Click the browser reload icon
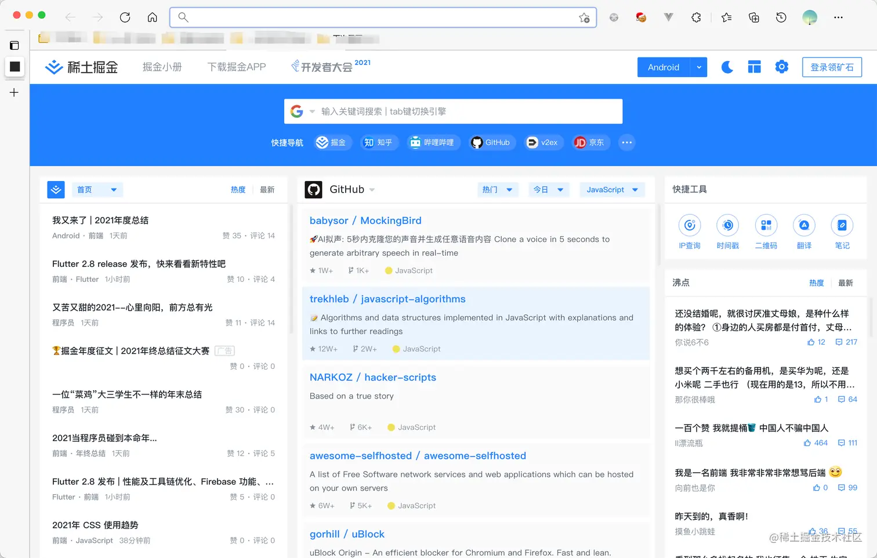 pyautogui.click(x=125, y=17)
